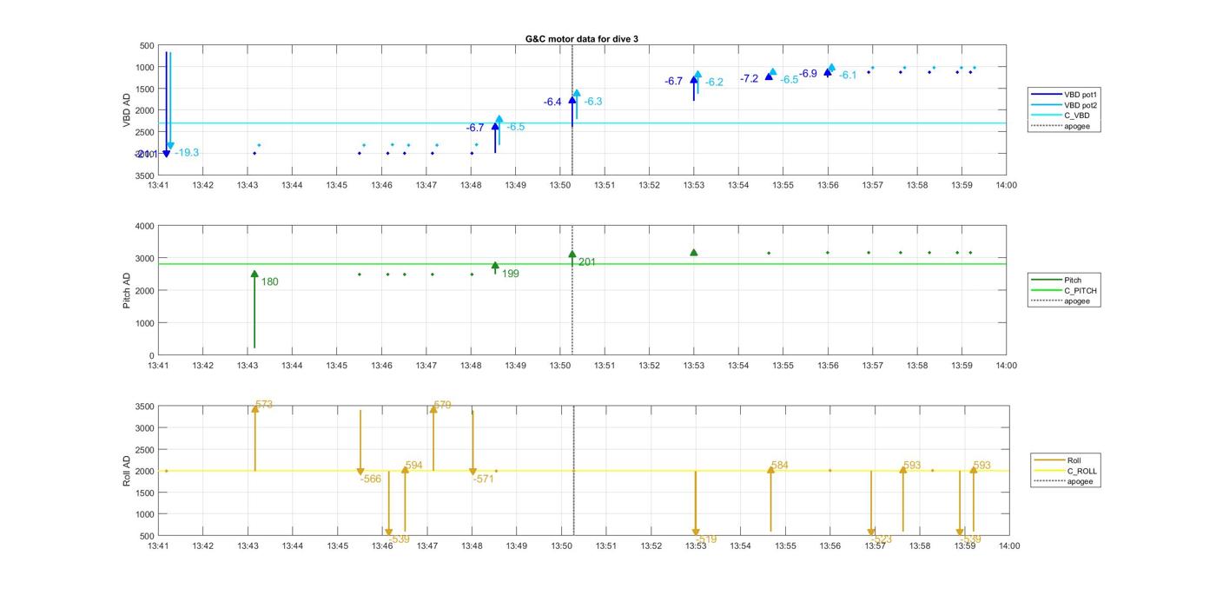This screenshot has height=602, width=1216.
Task: Click the "593" roll label near 13:58
Action: click(x=912, y=466)
